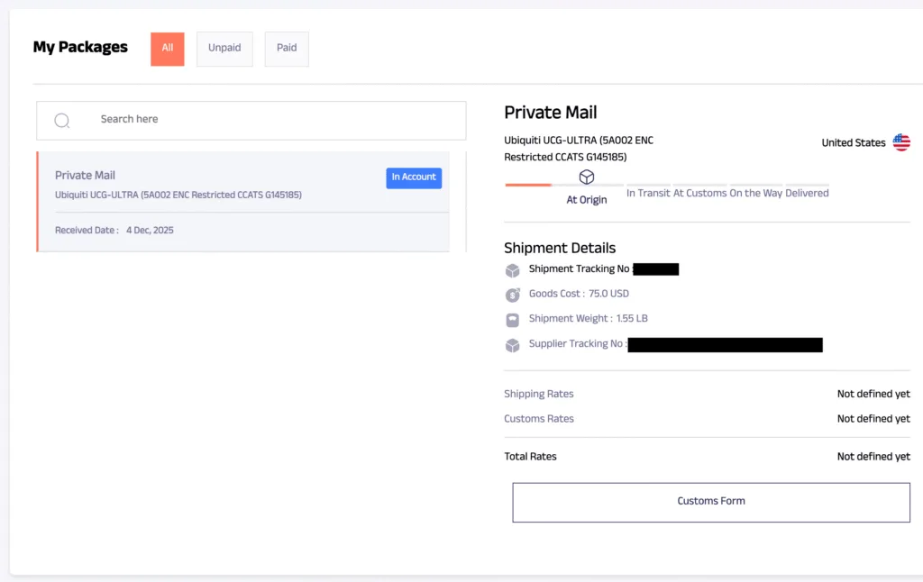Click the United States flag icon
923x582 pixels.
point(901,142)
